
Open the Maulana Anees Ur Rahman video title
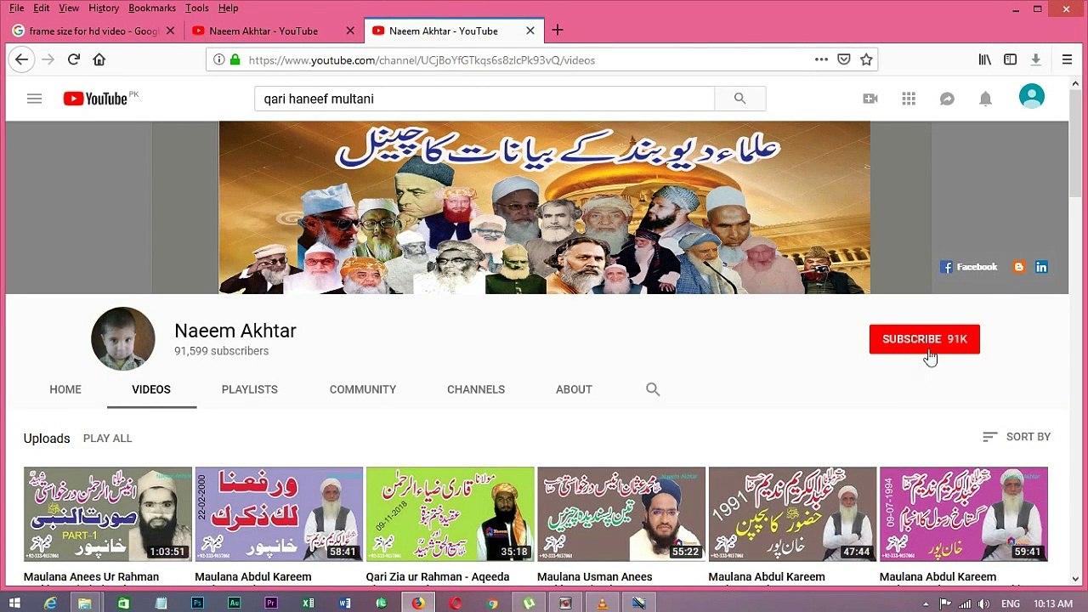(x=92, y=577)
